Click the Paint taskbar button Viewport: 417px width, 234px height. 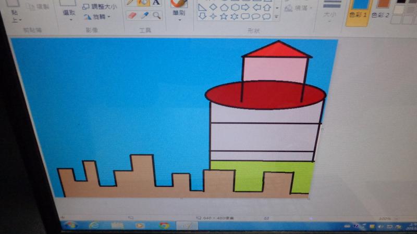pyautogui.click(x=187, y=226)
